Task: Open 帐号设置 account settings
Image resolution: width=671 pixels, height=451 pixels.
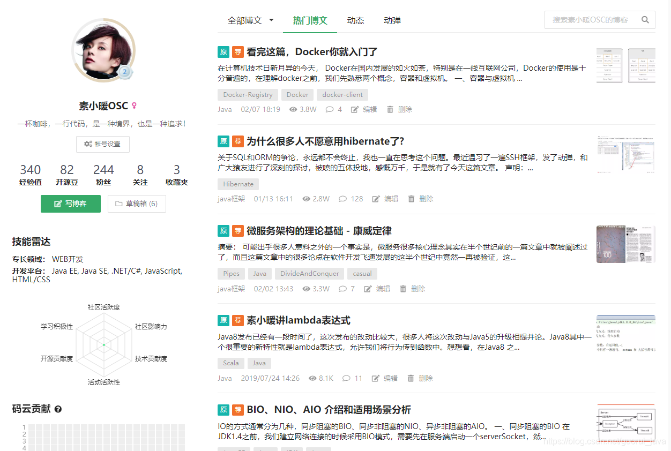Action: (103, 144)
